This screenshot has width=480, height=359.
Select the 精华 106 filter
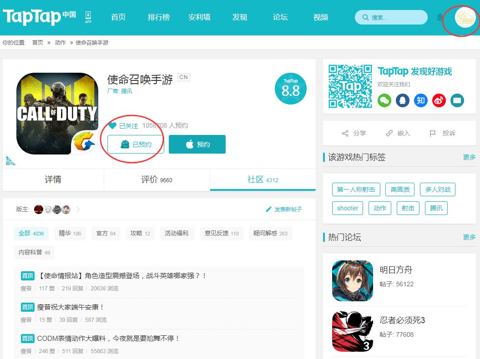(70, 234)
